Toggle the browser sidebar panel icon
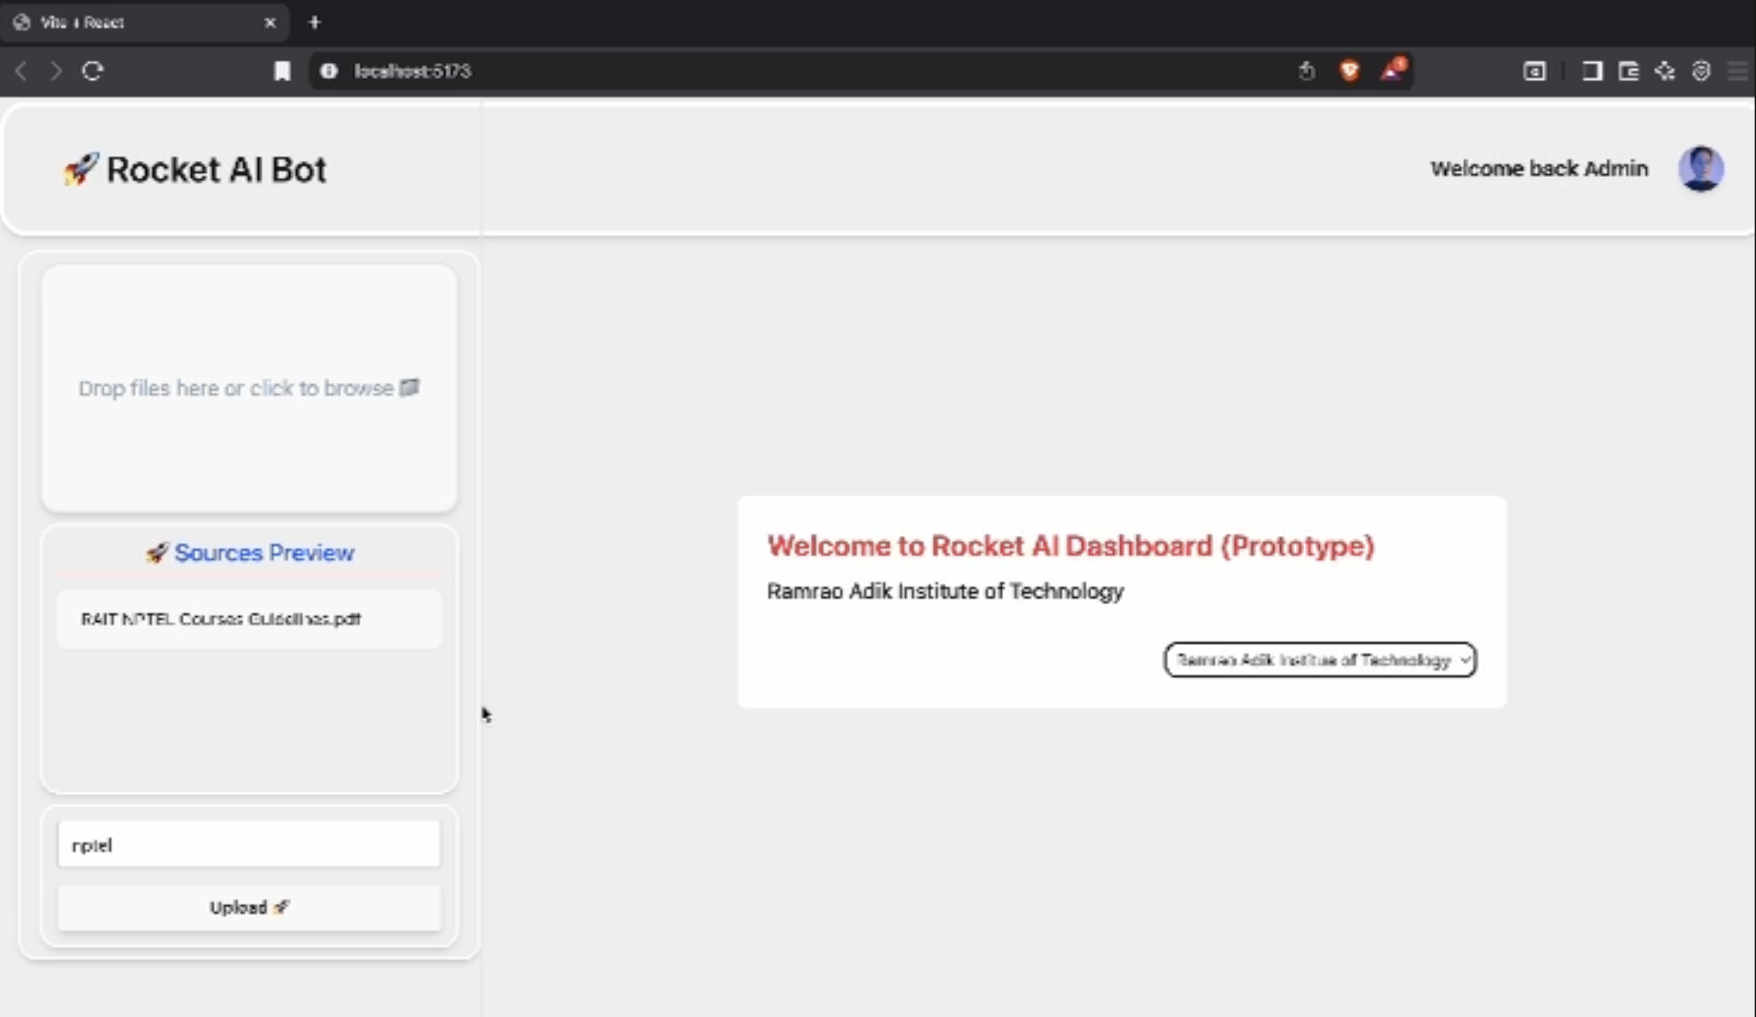The image size is (1756, 1017). point(1592,71)
